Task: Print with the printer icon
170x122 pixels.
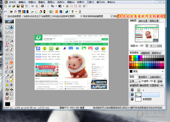Action: coord(42,6)
